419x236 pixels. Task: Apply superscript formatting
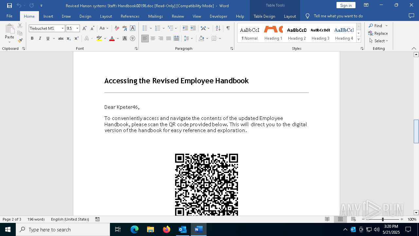coord(77,38)
